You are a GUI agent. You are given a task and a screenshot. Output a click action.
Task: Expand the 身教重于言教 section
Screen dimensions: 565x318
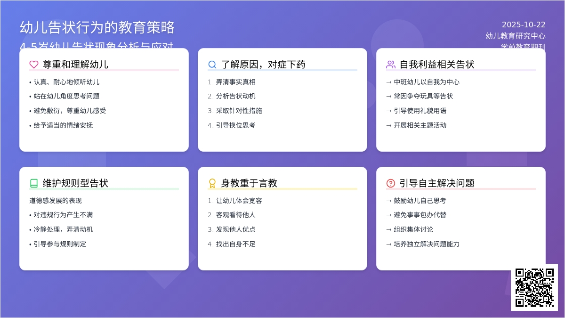point(282,218)
